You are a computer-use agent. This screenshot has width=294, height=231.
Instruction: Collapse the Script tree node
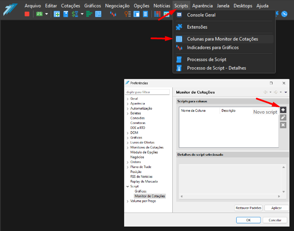point(128,186)
